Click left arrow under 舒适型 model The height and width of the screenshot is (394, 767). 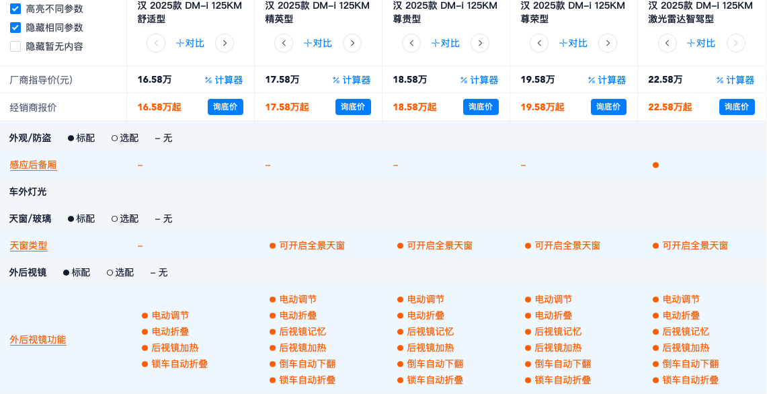[x=156, y=43]
